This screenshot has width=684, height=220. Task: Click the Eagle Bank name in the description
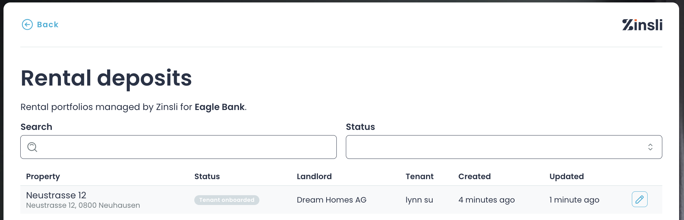(219, 107)
